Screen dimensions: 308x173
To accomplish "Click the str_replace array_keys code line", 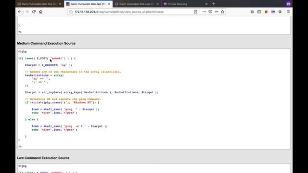I will click(x=91, y=92).
